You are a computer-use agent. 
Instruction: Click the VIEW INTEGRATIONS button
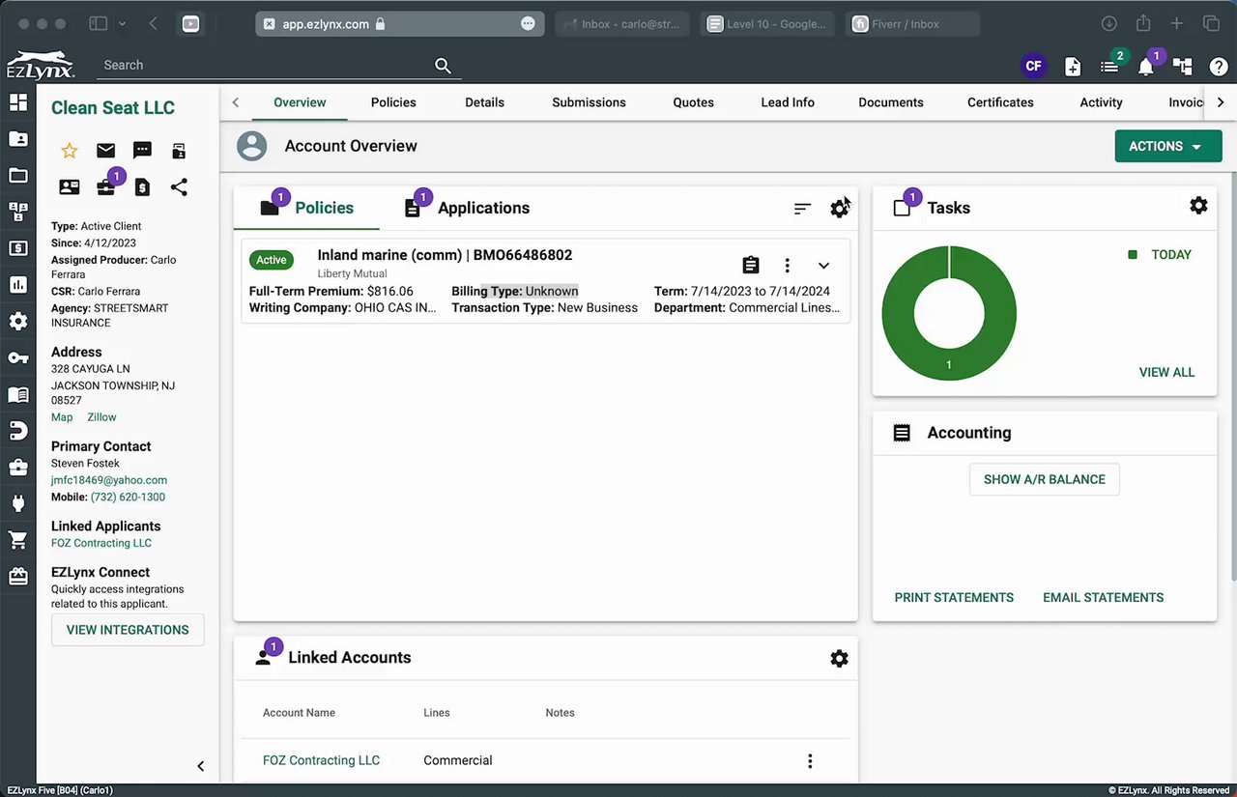[x=128, y=630]
